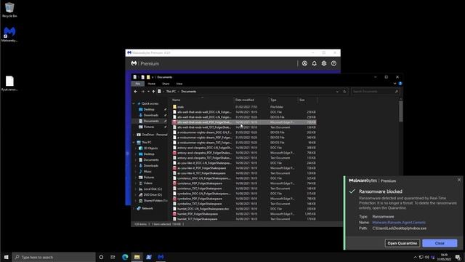Click quick access toolbar customize dropdown

153,77
